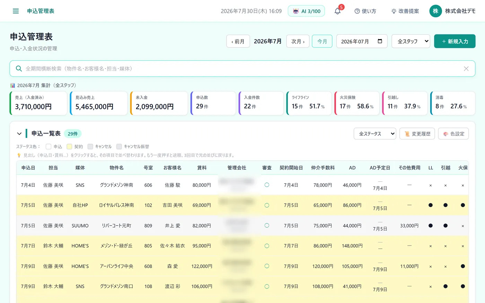Click 審査 circle in 井上 愛 row
The height and width of the screenshot is (303, 485).
coord(267,225)
